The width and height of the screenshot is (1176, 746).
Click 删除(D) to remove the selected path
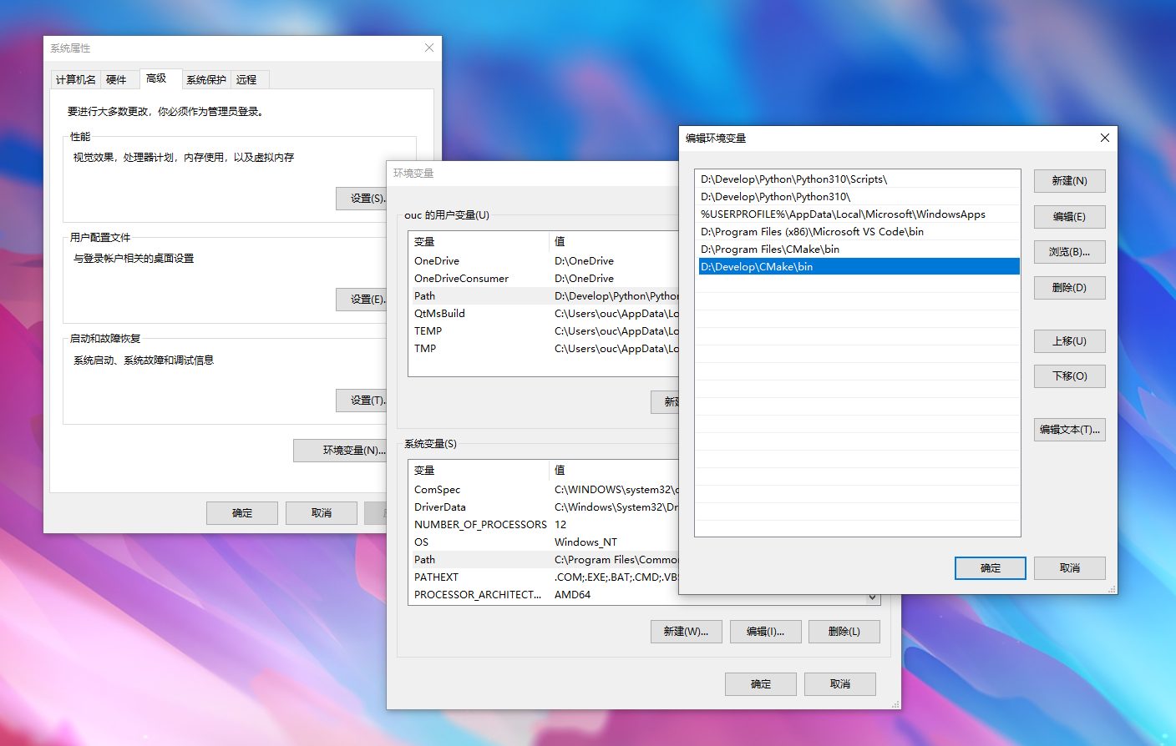(1069, 287)
